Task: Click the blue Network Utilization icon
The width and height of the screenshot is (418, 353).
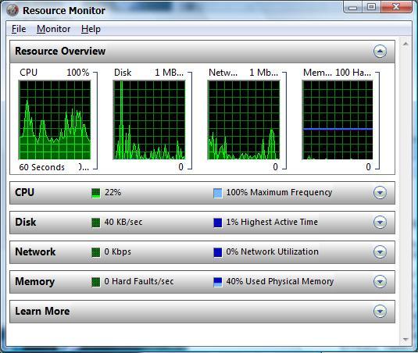Action: (218, 252)
